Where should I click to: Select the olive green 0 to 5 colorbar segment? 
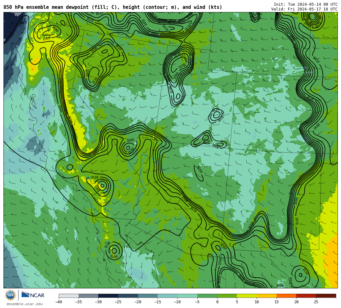[227, 296]
